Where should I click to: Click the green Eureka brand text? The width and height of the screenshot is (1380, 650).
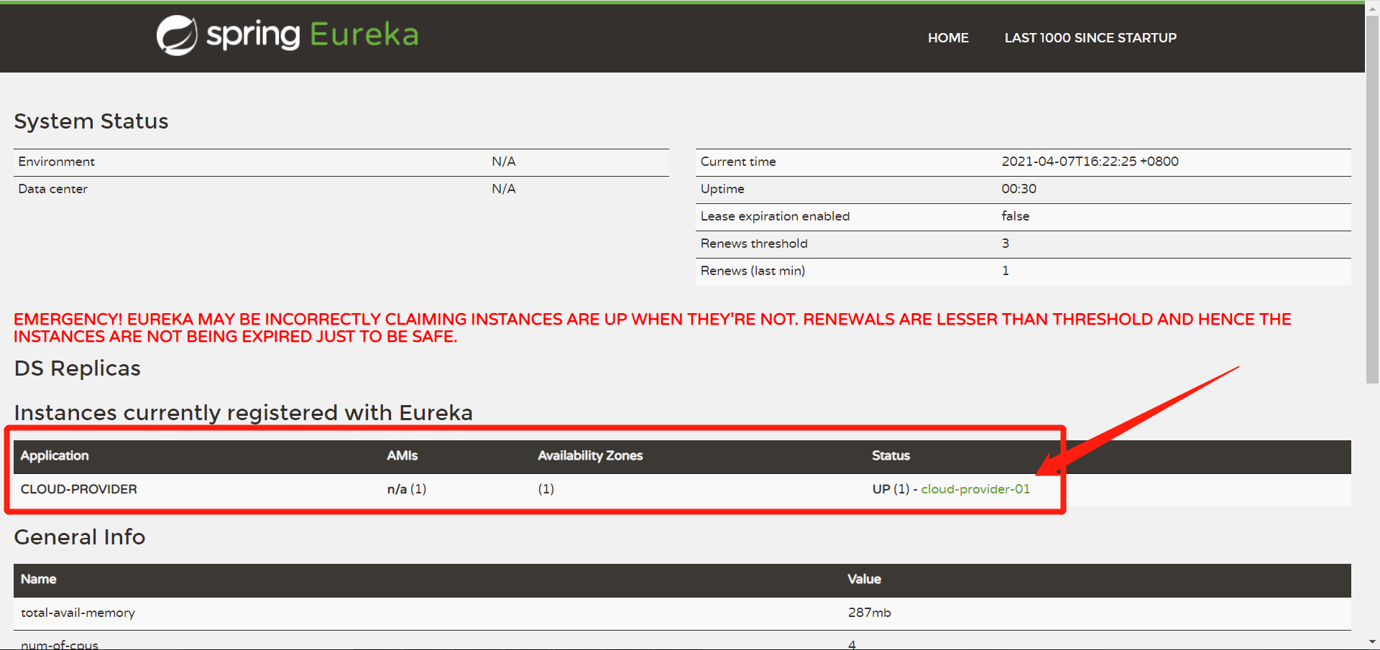pyautogui.click(x=364, y=34)
